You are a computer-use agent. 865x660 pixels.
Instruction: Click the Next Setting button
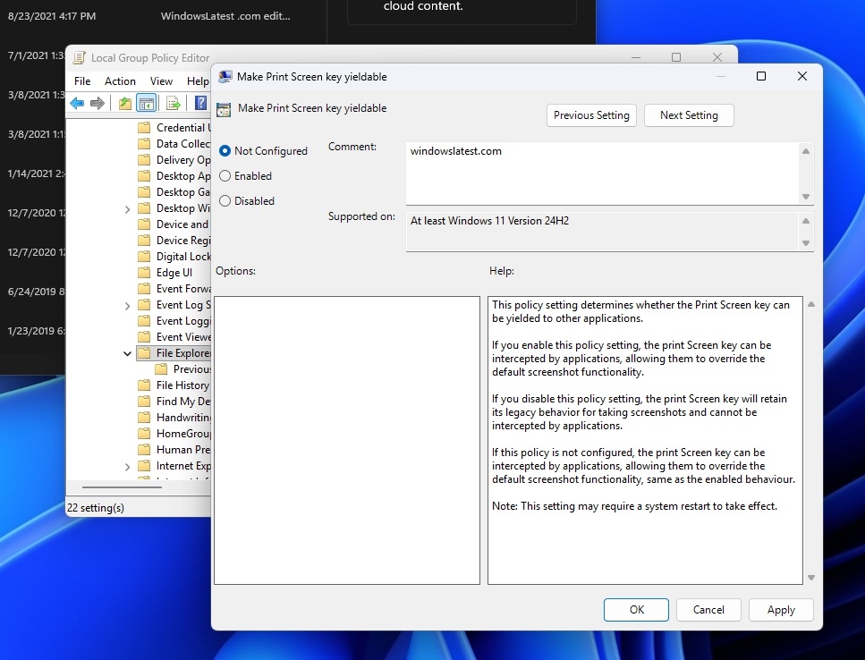pyautogui.click(x=689, y=115)
